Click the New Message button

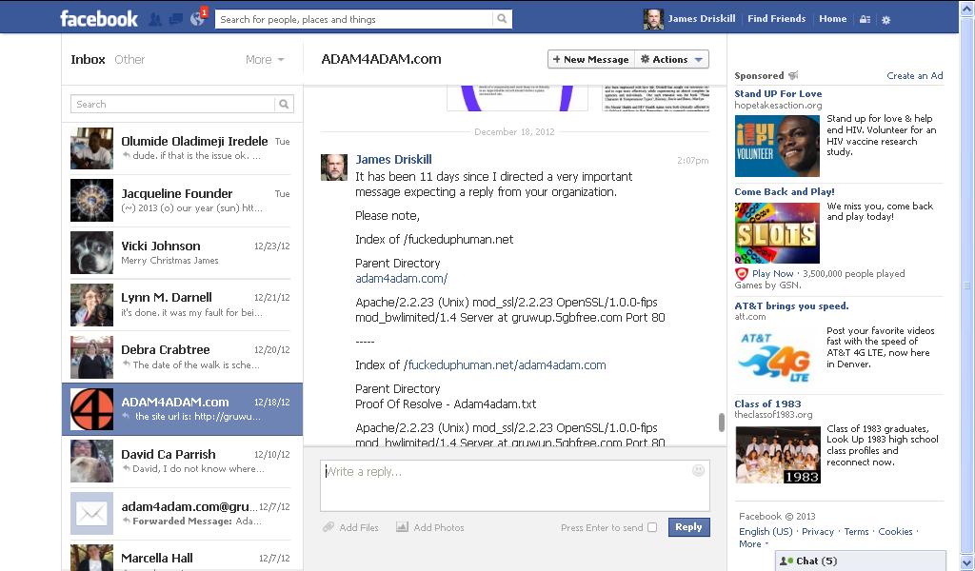(x=591, y=59)
